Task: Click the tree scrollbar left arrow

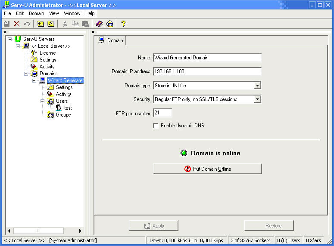Action: (x=9, y=231)
